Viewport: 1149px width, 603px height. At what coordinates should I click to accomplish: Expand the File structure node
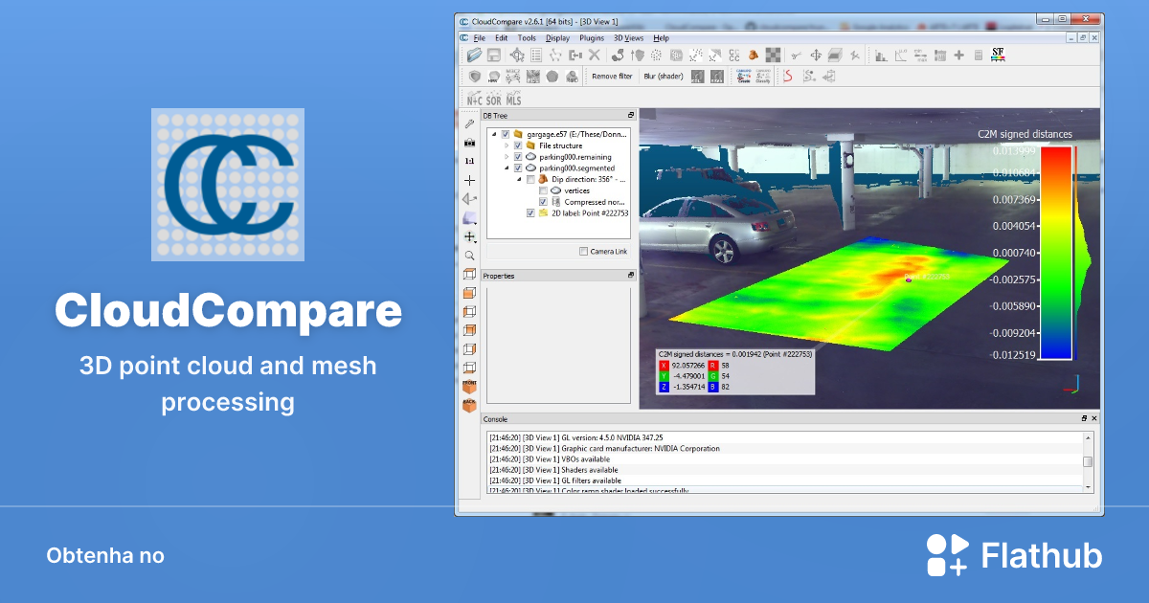pos(507,145)
